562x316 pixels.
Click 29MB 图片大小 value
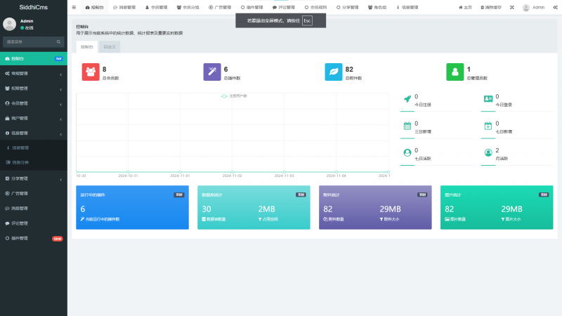click(x=511, y=209)
